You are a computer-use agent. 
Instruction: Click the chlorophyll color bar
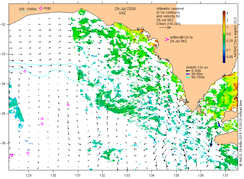click(224, 37)
